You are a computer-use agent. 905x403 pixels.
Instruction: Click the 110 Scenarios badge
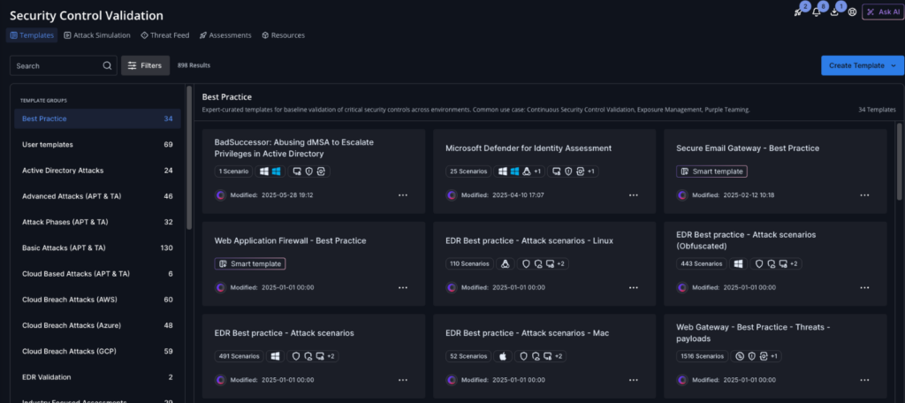[470, 264]
